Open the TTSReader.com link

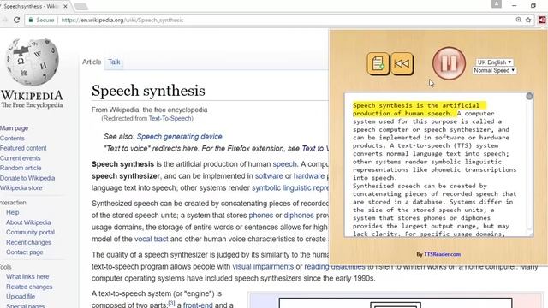(442, 254)
